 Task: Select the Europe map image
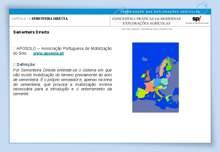tap(155, 77)
